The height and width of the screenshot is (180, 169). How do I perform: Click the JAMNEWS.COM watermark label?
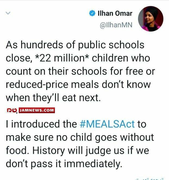tap(37, 110)
